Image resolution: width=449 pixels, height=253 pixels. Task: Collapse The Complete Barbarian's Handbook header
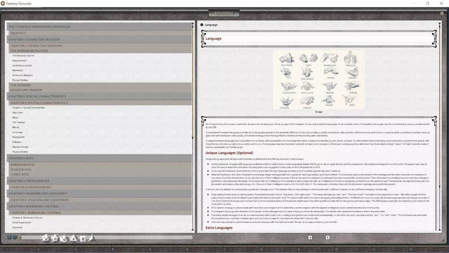[99, 27]
